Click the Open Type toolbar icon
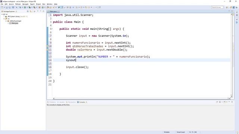The width and height of the screenshot is (239, 134). [48, 7]
